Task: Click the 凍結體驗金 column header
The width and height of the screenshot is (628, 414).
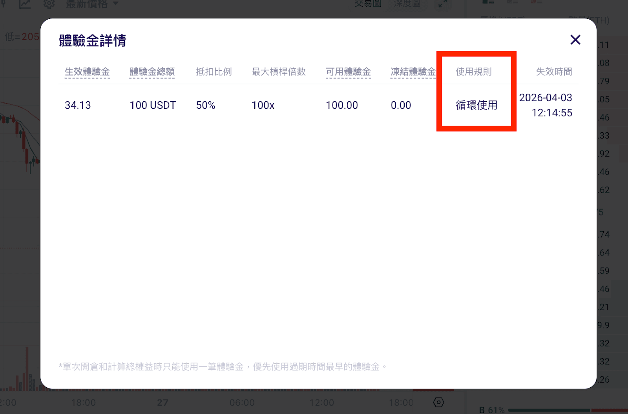Action: (x=413, y=72)
